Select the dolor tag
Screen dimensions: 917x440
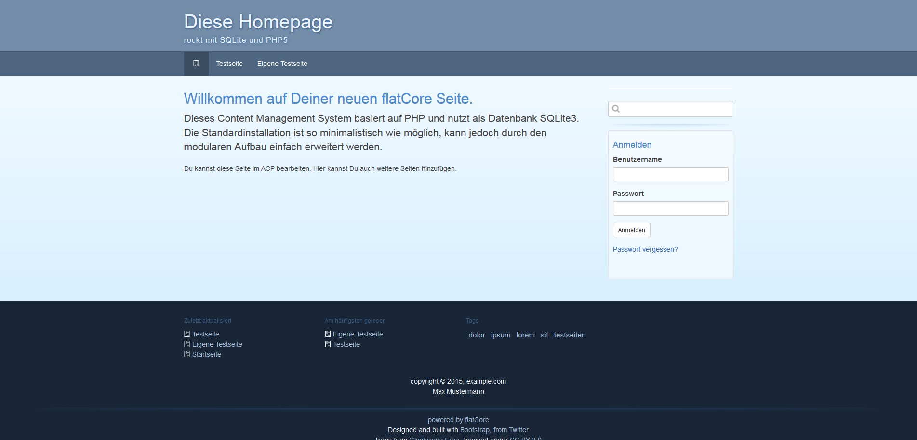click(x=477, y=335)
